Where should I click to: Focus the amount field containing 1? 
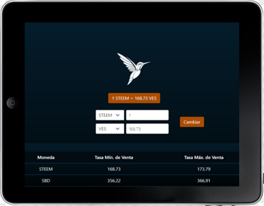pyautogui.click(x=147, y=115)
